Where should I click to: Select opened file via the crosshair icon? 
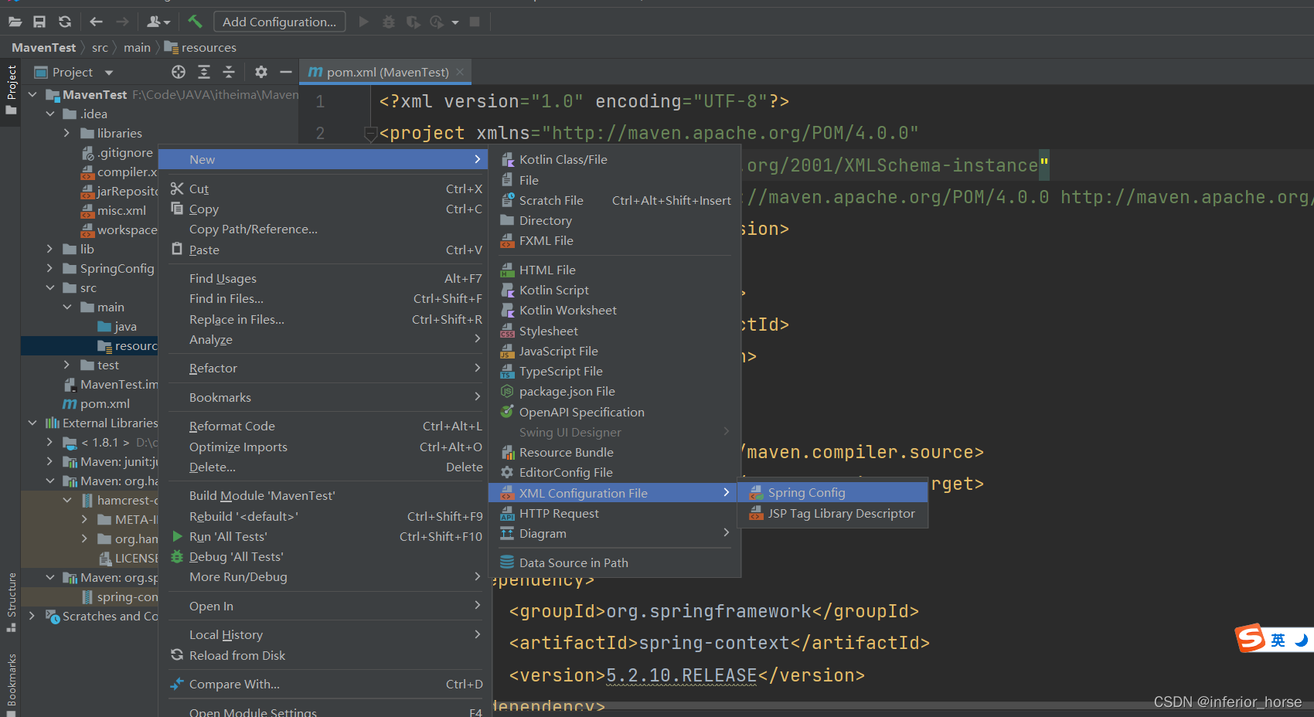click(179, 72)
